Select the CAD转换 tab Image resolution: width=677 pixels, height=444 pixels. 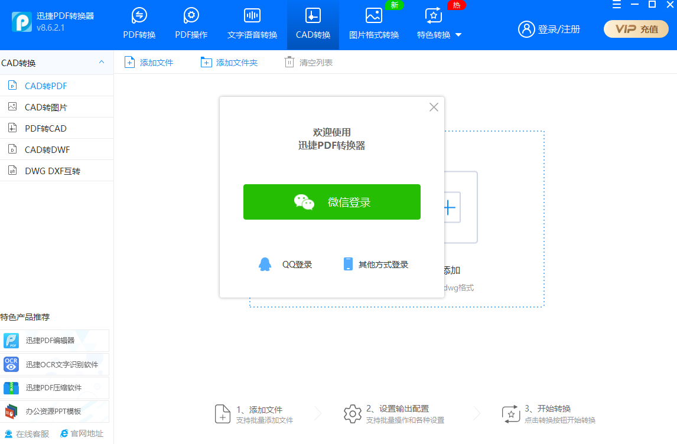(x=313, y=24)
